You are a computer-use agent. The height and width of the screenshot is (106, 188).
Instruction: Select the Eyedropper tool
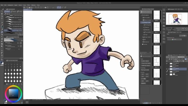pyautogui.click(x=2, y=25)
